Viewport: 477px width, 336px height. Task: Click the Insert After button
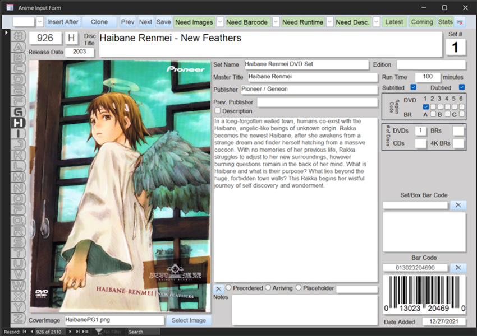[63, 22]
